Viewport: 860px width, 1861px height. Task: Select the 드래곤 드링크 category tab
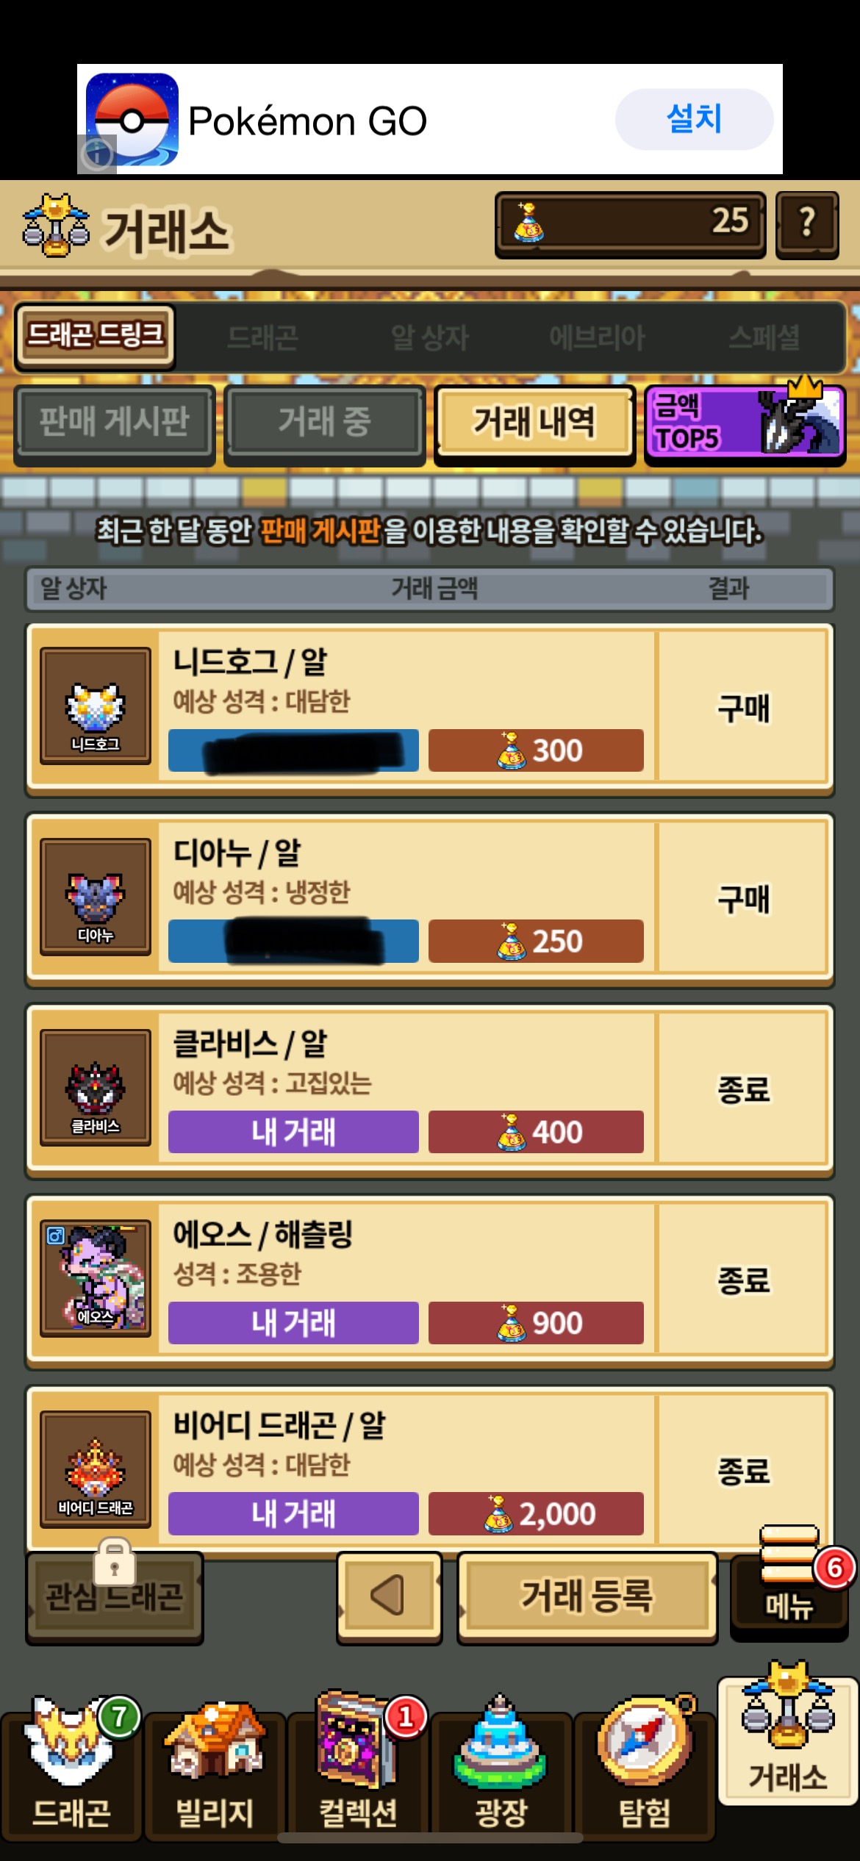click(95, 337)
